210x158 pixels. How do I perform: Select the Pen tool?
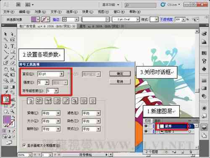coord(5,46)
